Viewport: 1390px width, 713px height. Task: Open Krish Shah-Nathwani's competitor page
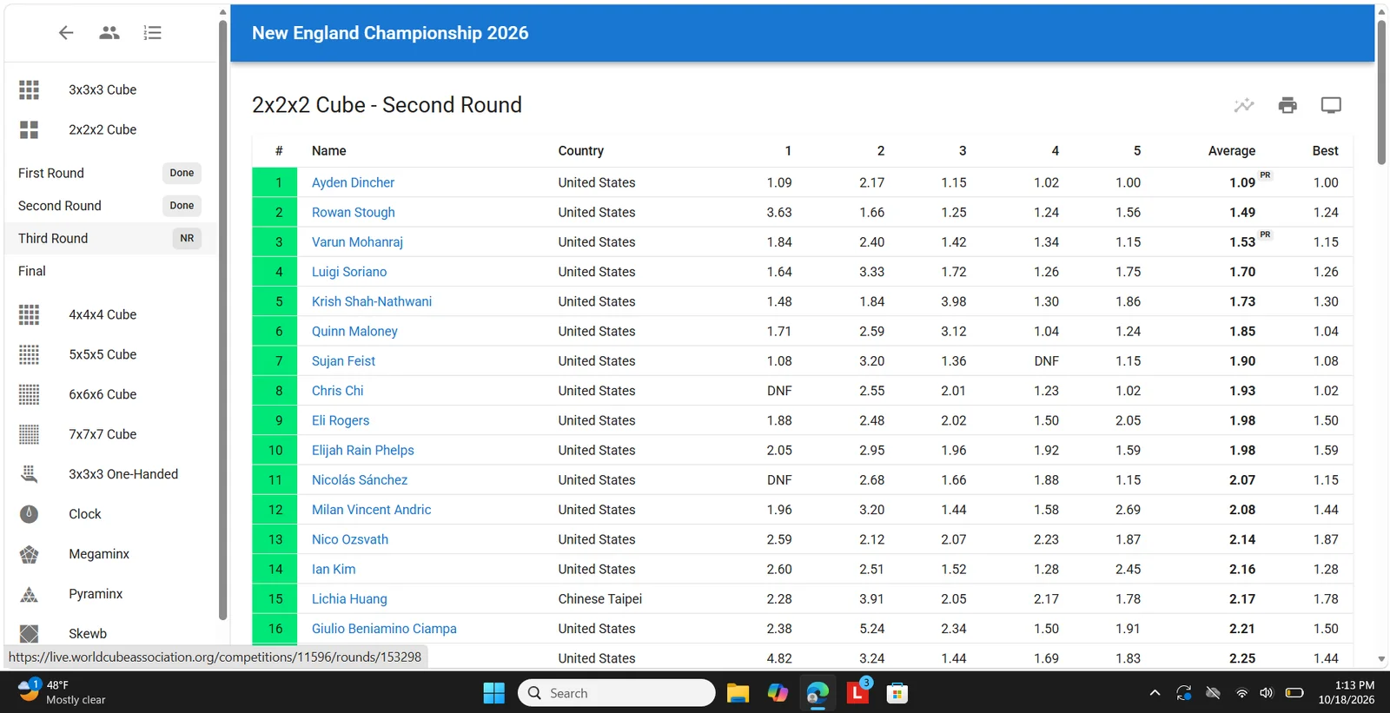[372, 301]
